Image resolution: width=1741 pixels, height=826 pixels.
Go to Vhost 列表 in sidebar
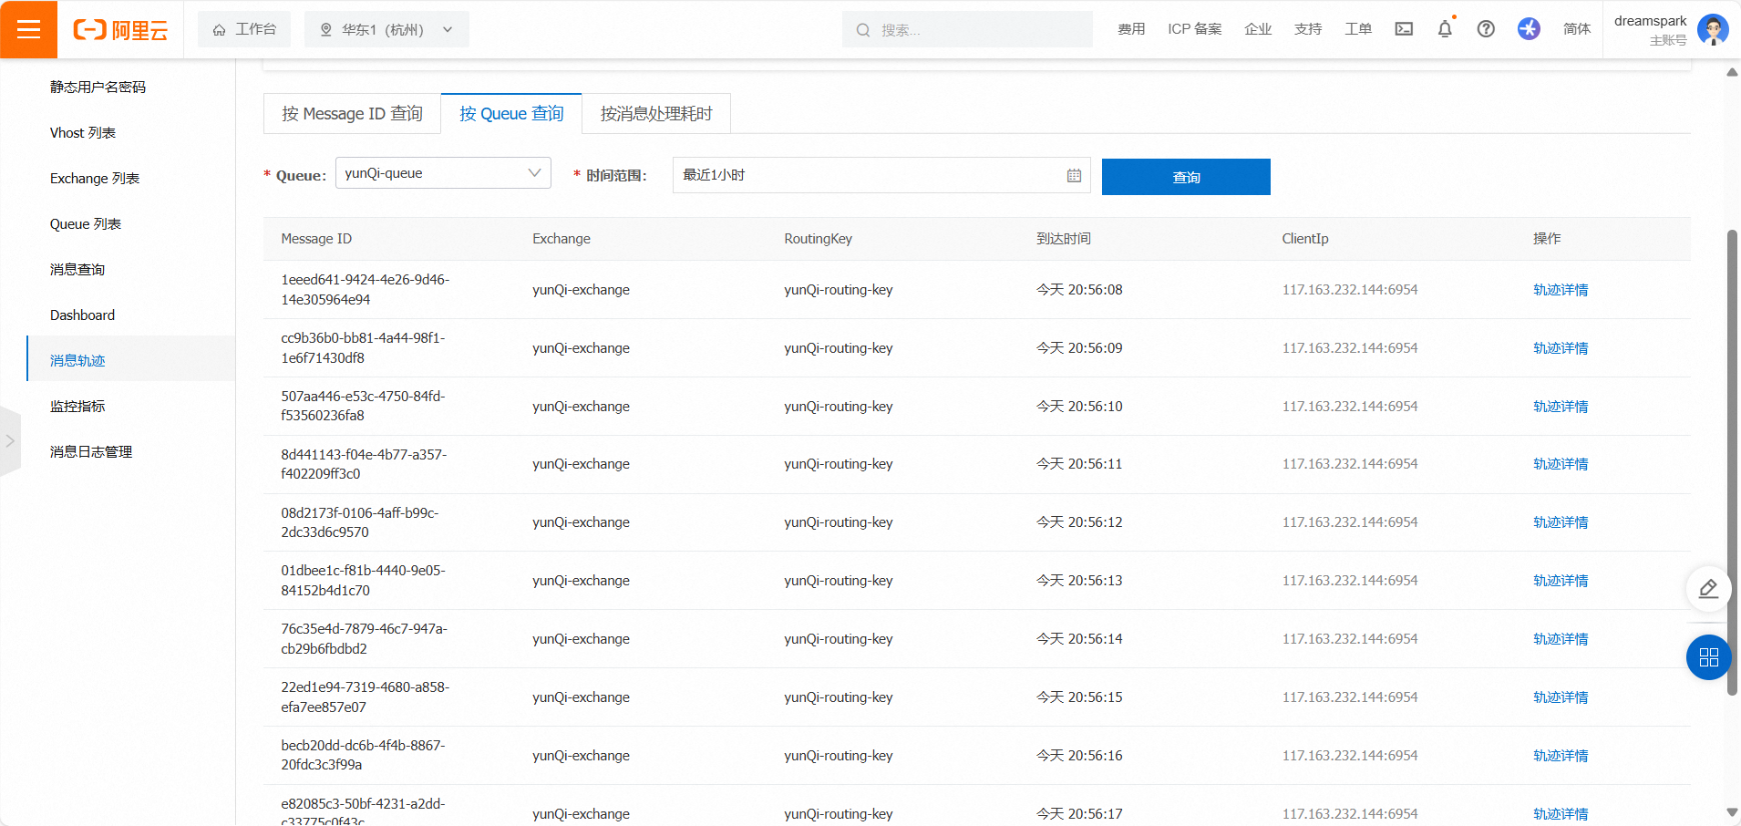[x=83, y=132]
